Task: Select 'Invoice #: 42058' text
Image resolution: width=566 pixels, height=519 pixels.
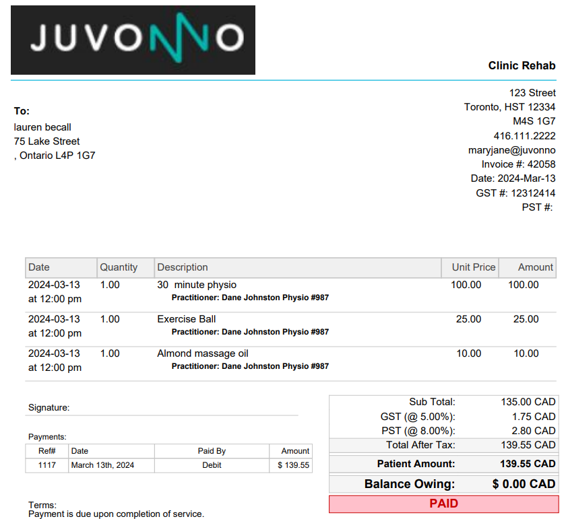Action: pos(518,164)
